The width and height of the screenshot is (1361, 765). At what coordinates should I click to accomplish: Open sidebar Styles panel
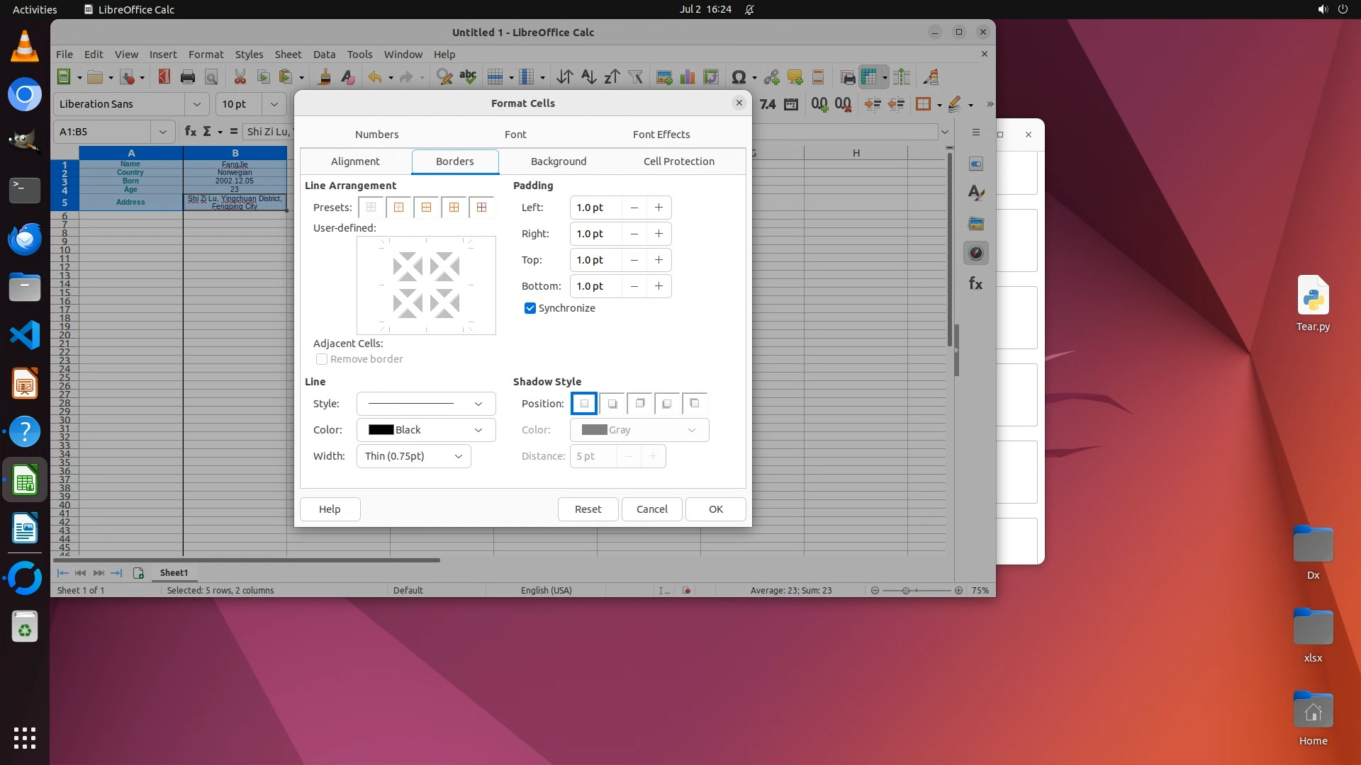pos(975,193)
